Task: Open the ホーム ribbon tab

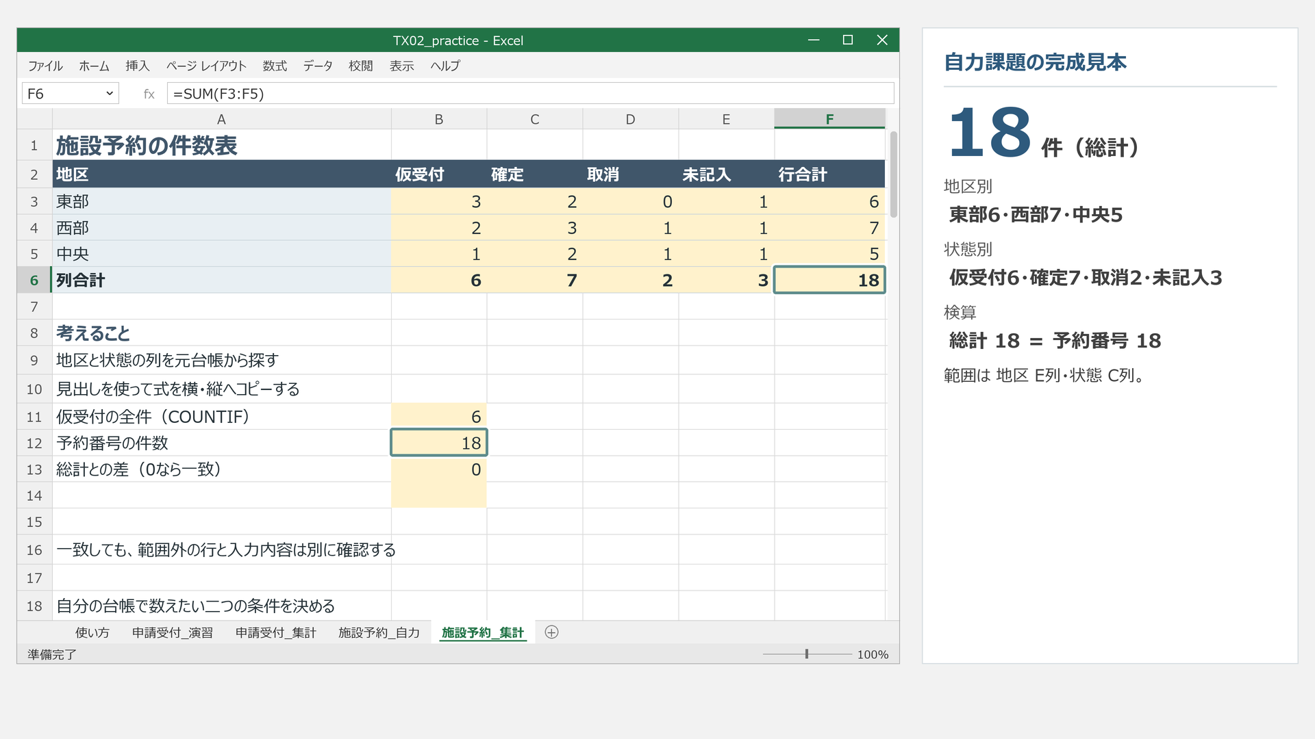Action: [94, 66]
